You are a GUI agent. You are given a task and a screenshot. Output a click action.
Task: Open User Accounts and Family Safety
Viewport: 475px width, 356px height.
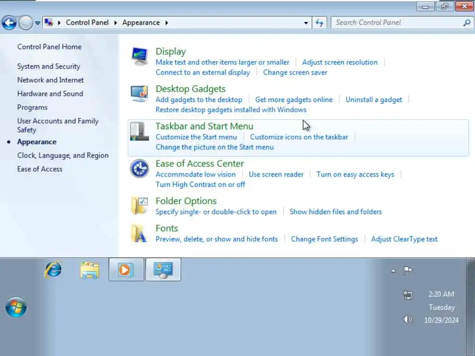click(x=58, y=125)
